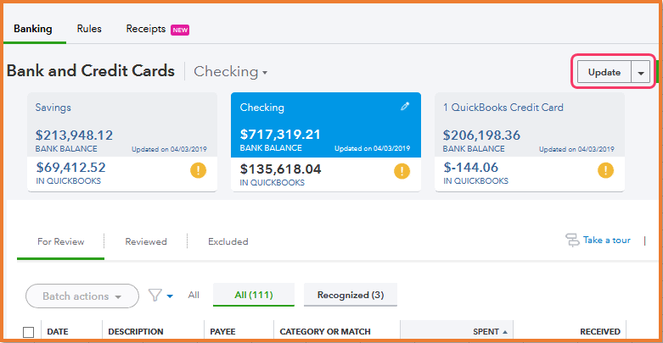Click the plain All label beside filter
Viewport: 663px width, 343px height.
(x=194, y=295)
